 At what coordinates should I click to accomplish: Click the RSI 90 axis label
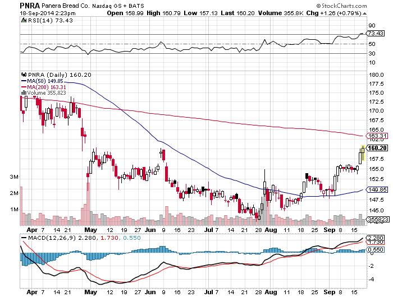point(372,26)
